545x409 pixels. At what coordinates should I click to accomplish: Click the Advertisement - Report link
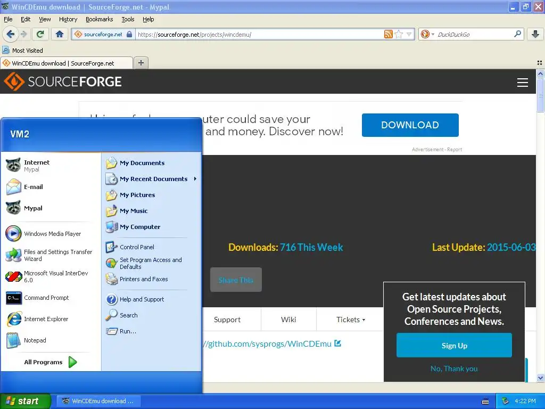437,150
